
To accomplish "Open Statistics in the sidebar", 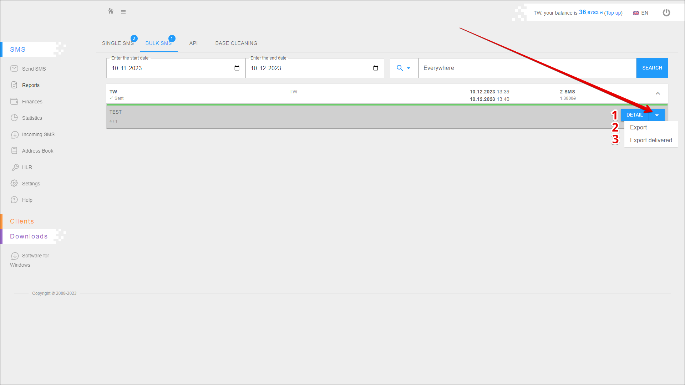I will click(x=32, y=118).
